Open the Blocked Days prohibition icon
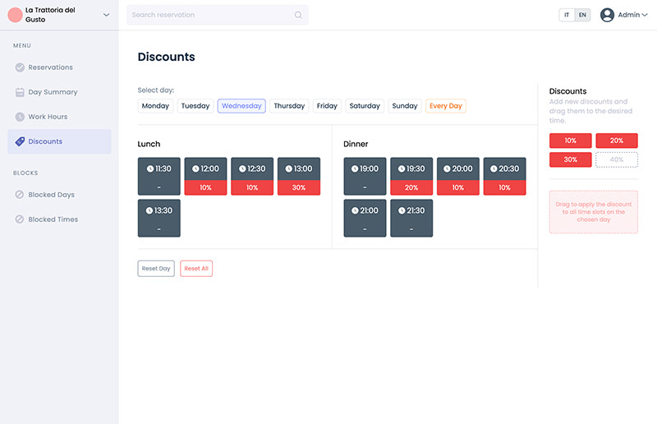657x424 pixels. point(19,195)
